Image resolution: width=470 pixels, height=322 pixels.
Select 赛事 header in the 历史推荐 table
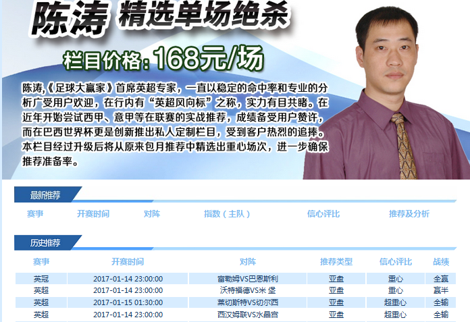tap(41, 261)
